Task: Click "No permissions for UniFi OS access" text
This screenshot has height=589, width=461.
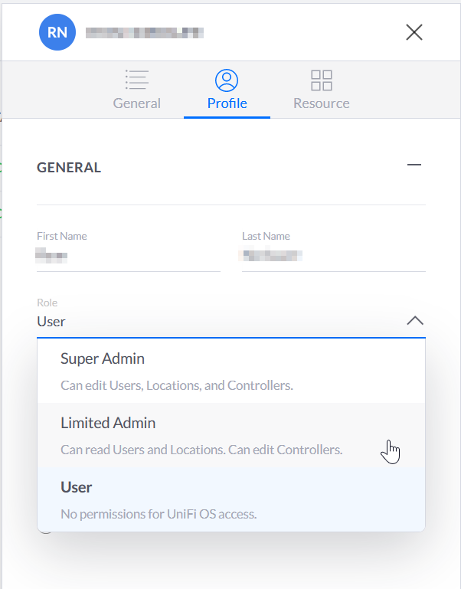Action: coord(159,514)
